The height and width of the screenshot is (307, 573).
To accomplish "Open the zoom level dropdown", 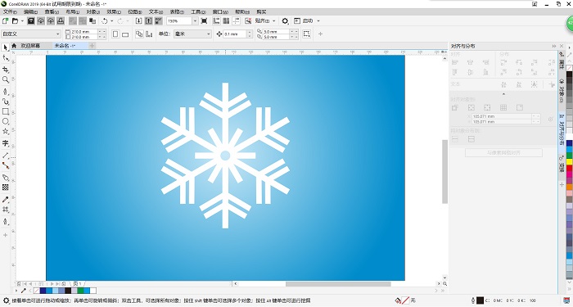I will point(195,20).
